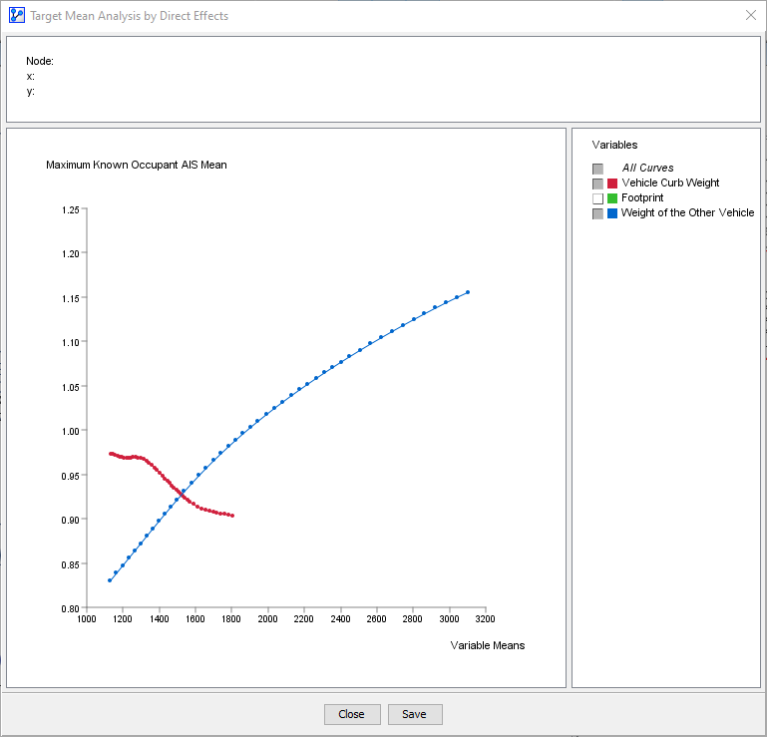Toggle the Vehicle Curb Weight checkbox
The image size is (767, 737).
pyautogui.click(x=597, y=184)
